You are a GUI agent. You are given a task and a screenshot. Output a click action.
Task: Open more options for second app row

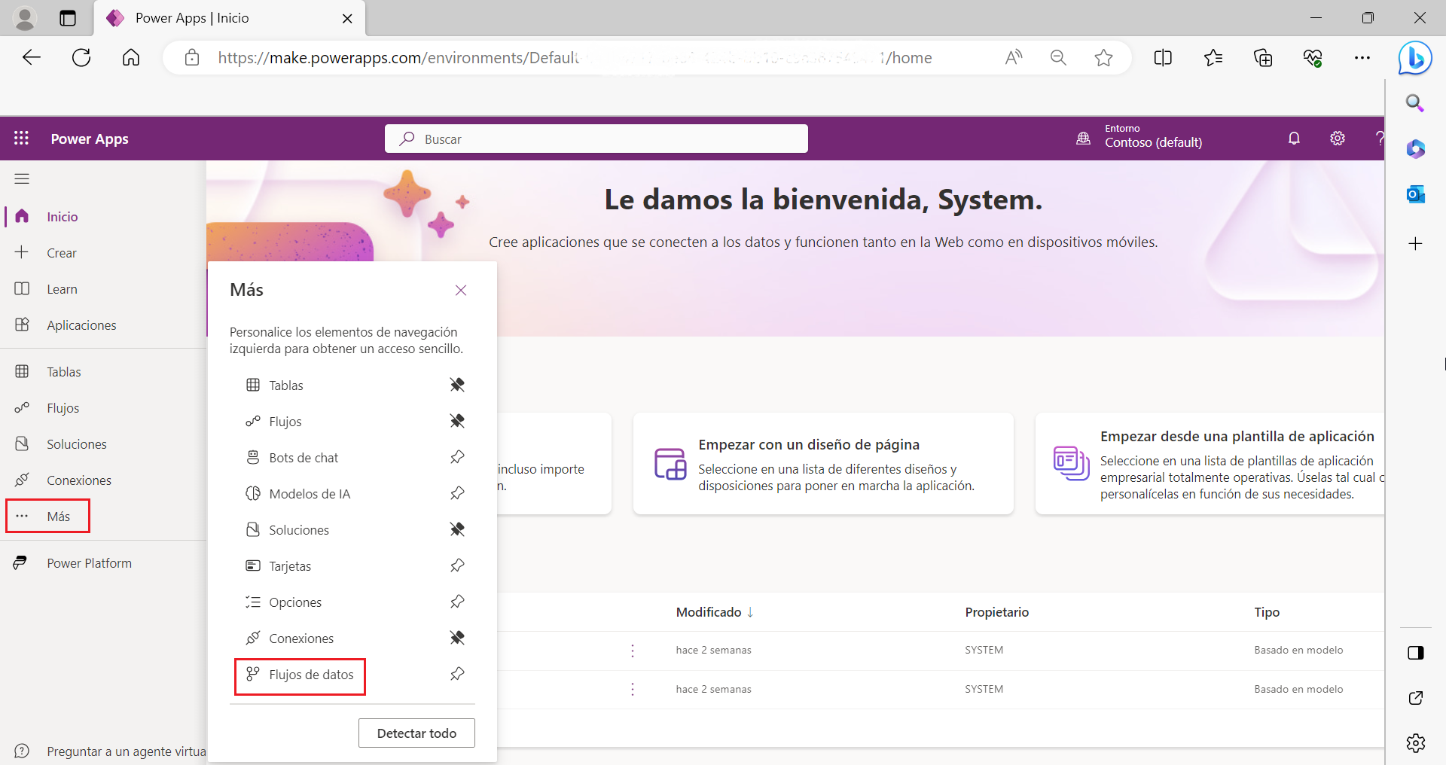[633, 689]
